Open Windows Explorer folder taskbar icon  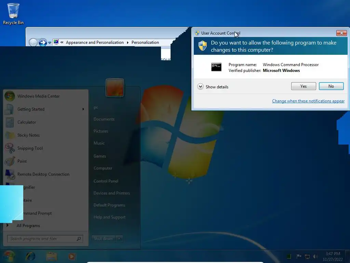(x=52, y=256)
